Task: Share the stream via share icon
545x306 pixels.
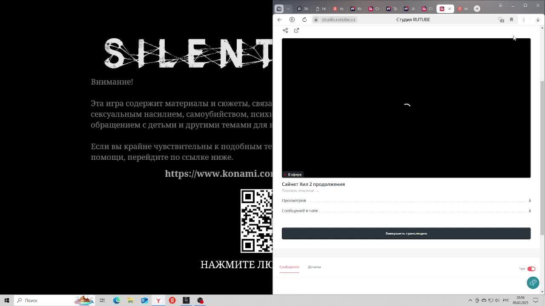Action: (x=285, y=30)
